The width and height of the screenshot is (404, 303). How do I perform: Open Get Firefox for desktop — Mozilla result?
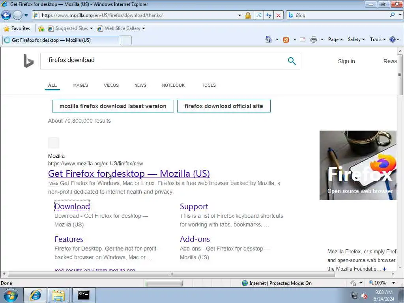[x=129, y=174]
